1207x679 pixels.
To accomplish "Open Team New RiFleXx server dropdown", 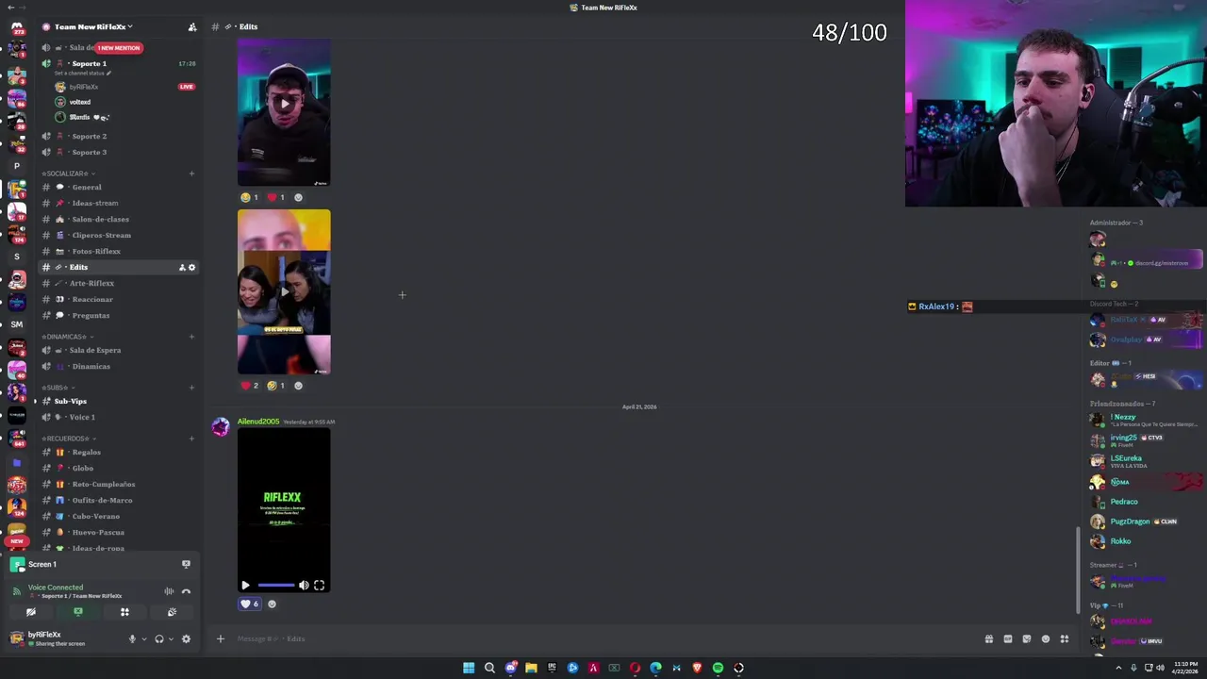I will tap(93, 26).
